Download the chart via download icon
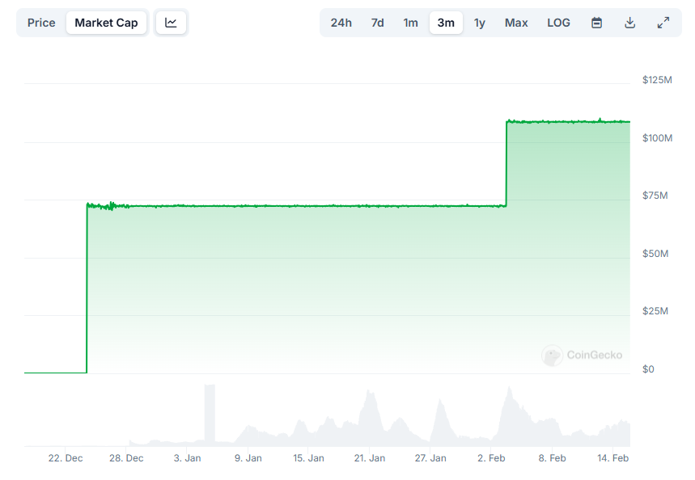695x480 pixels. point(629,23)
